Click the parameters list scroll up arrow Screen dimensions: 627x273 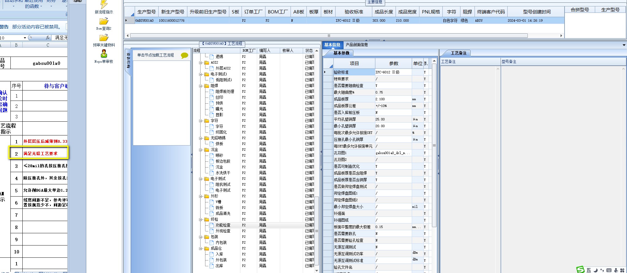434,61
